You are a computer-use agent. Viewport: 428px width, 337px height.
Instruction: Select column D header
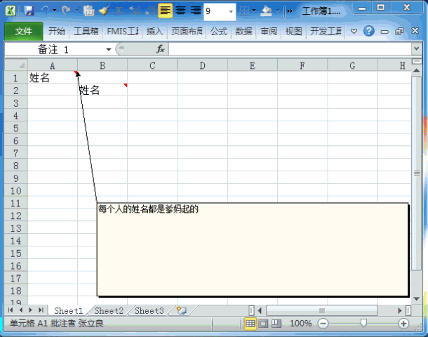pyautogui.click(x=202, y=65)
